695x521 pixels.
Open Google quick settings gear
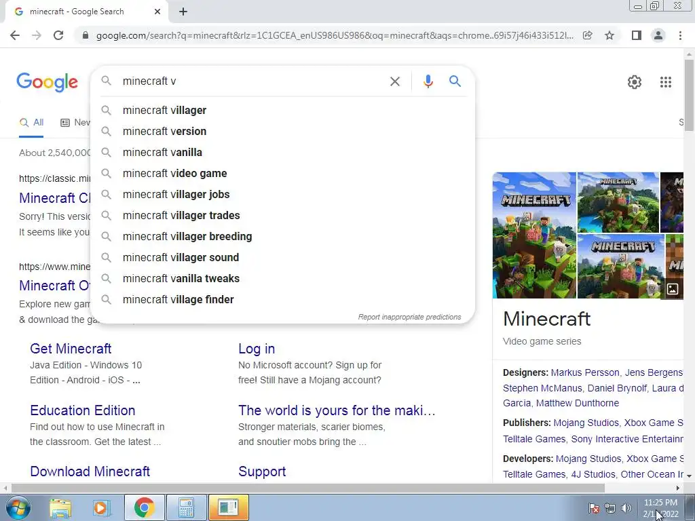pos(635,82)
